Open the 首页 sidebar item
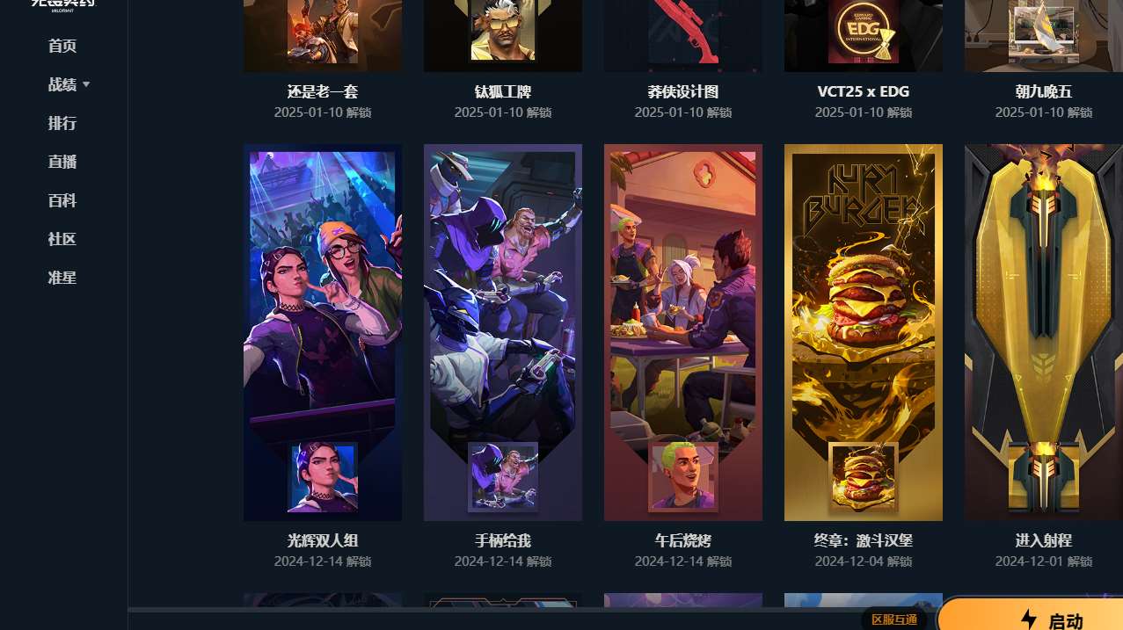The image size is (1123, 630). pyautogui.click(x=62, y=46)
